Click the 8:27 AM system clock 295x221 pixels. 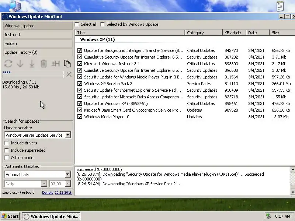(x=282, y=216)
